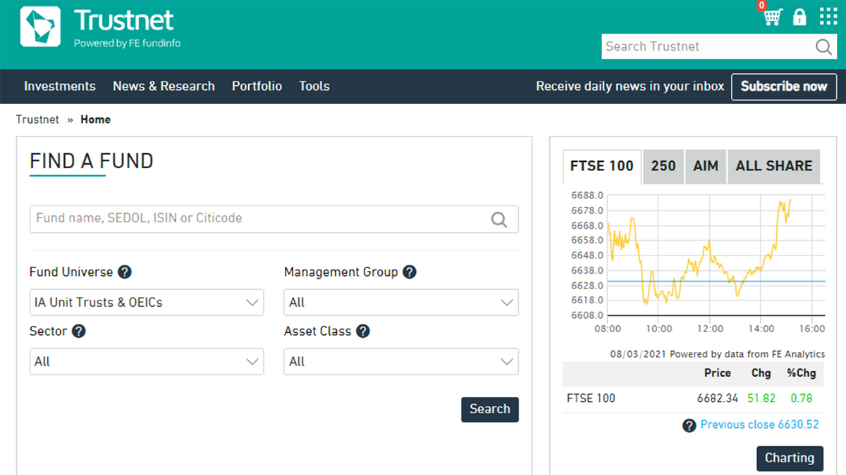This screenshot has width=846, height=475.
Task: Click the Previous close help icon
Action: (x=689, y=425)
